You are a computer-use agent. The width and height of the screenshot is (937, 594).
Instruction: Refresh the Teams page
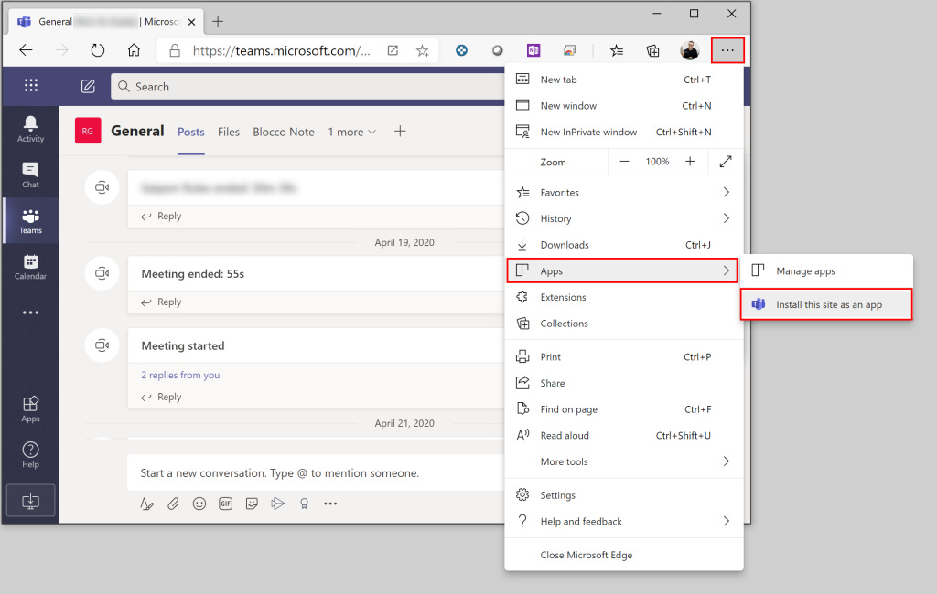click(97, 50)
